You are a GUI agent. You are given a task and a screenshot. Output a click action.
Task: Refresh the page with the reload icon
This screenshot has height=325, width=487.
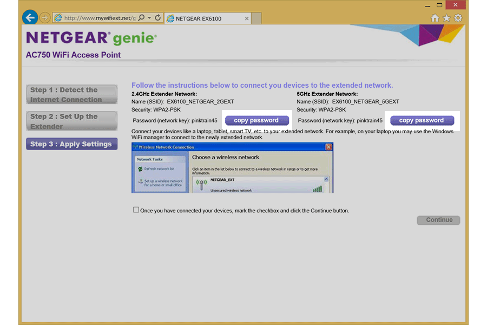coord(157,18)
